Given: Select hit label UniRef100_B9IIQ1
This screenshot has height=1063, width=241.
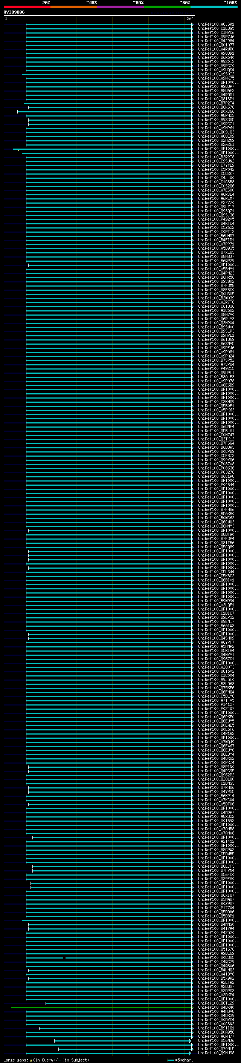Looking at the screenshot, I should (216, 1028).
